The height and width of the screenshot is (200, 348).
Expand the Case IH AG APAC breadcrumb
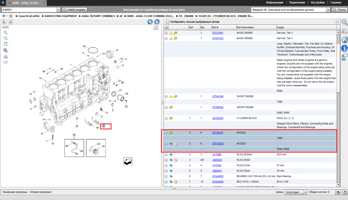[17, 16]
